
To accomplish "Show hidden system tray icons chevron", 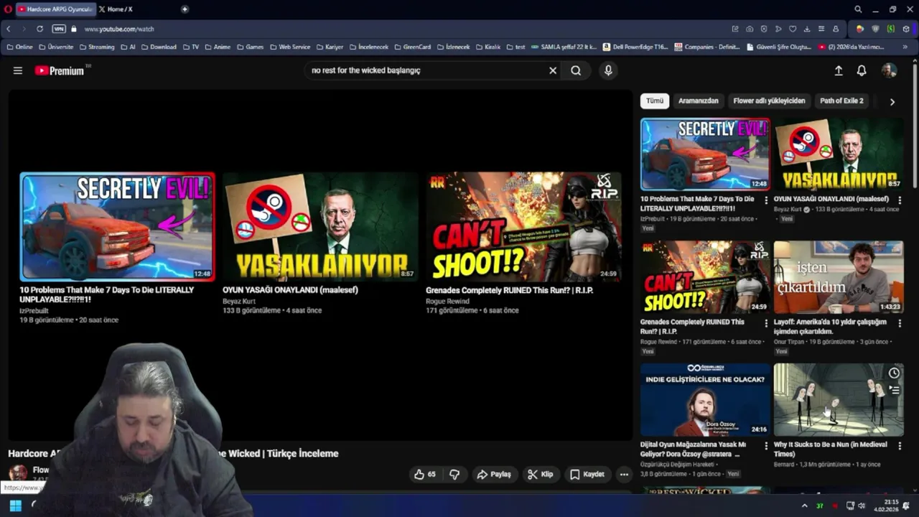I will tap(804, 506).
